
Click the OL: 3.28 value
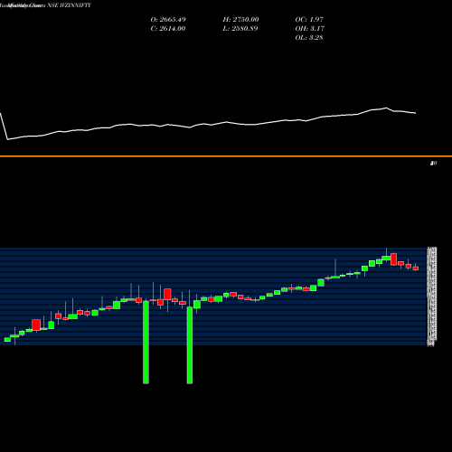click(309, 38)
